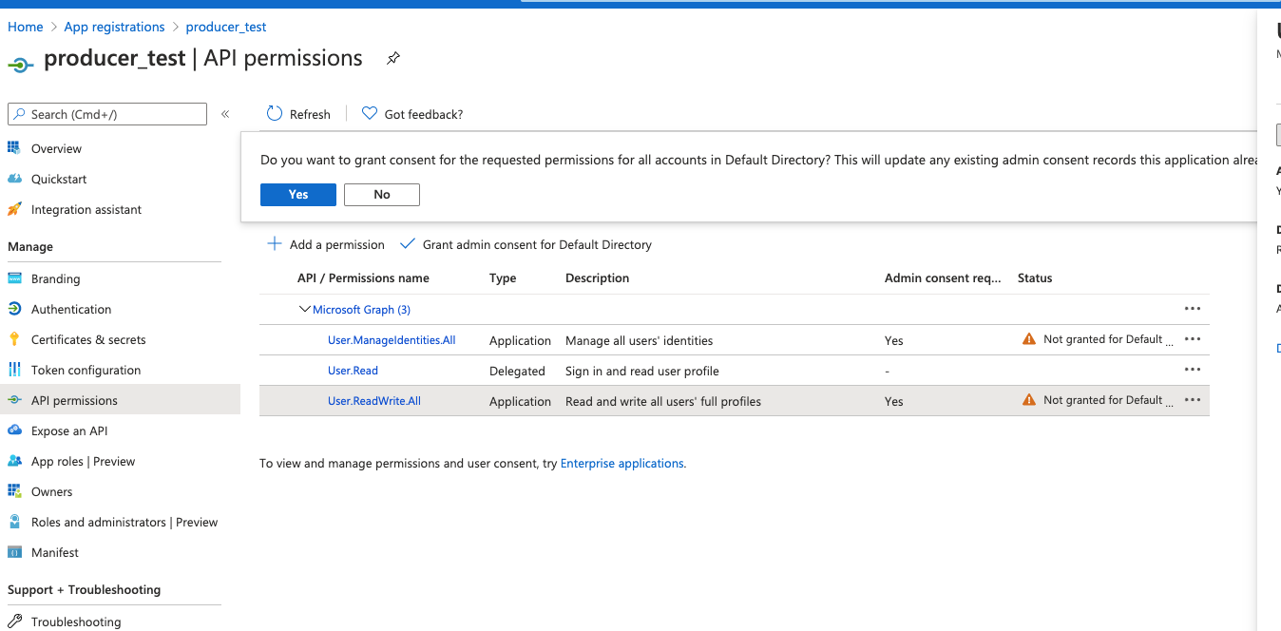This screenshot has width=1281, height=631.
Task: Open the ellipsis menu for Microsoft Graph group
Action: (x=1193, y=309)
